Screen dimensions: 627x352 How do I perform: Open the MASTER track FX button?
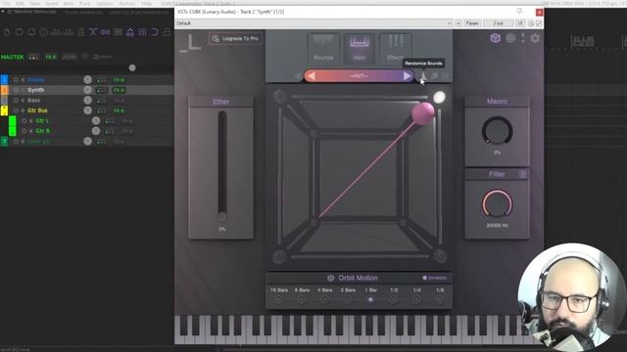tap(50, 57)
